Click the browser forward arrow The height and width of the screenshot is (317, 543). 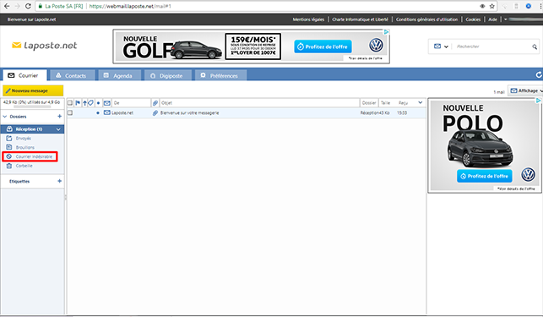pos(18,6)
